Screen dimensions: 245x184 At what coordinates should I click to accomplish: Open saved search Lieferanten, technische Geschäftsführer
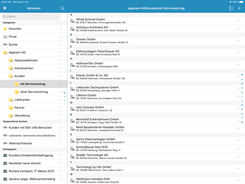[34, 136]
